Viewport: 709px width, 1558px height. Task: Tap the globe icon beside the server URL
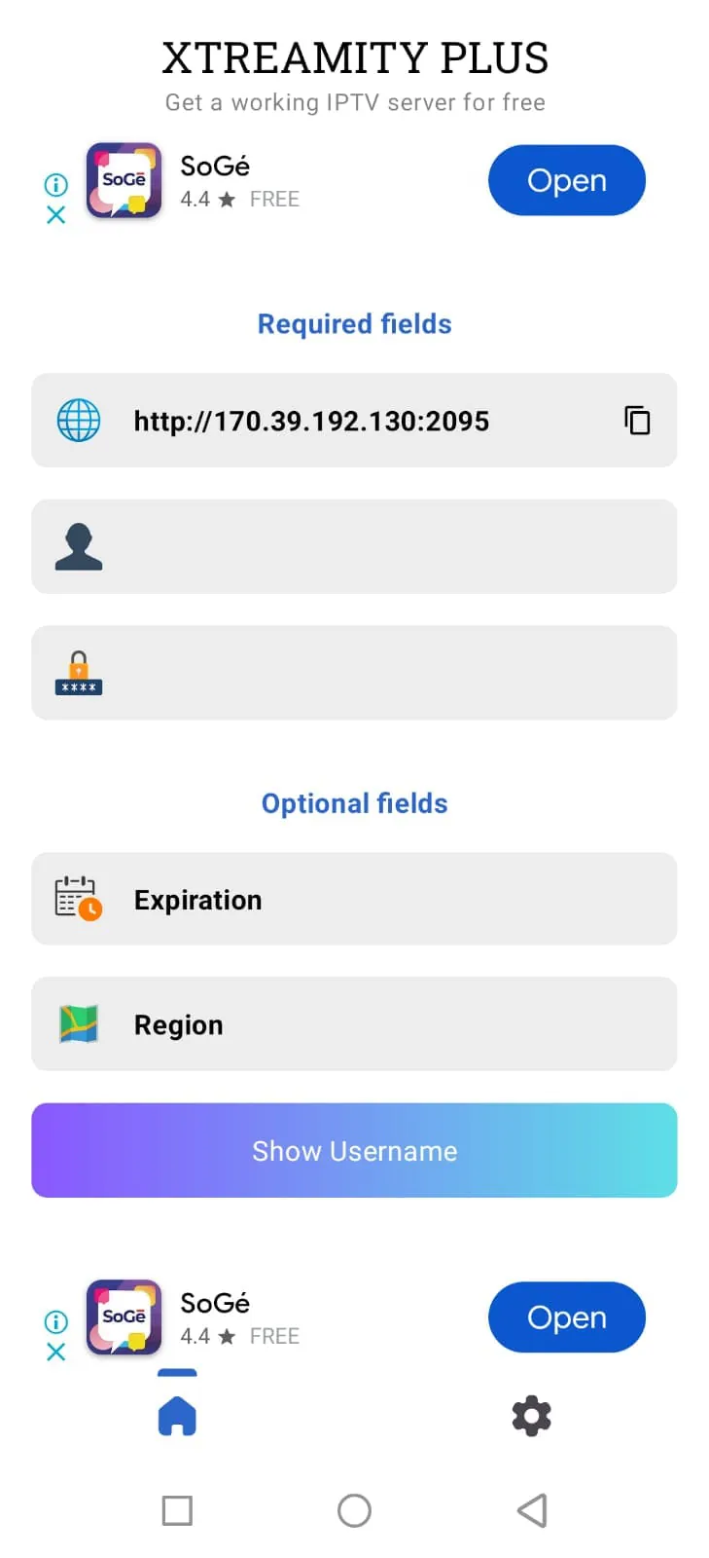tap(79, 421)
